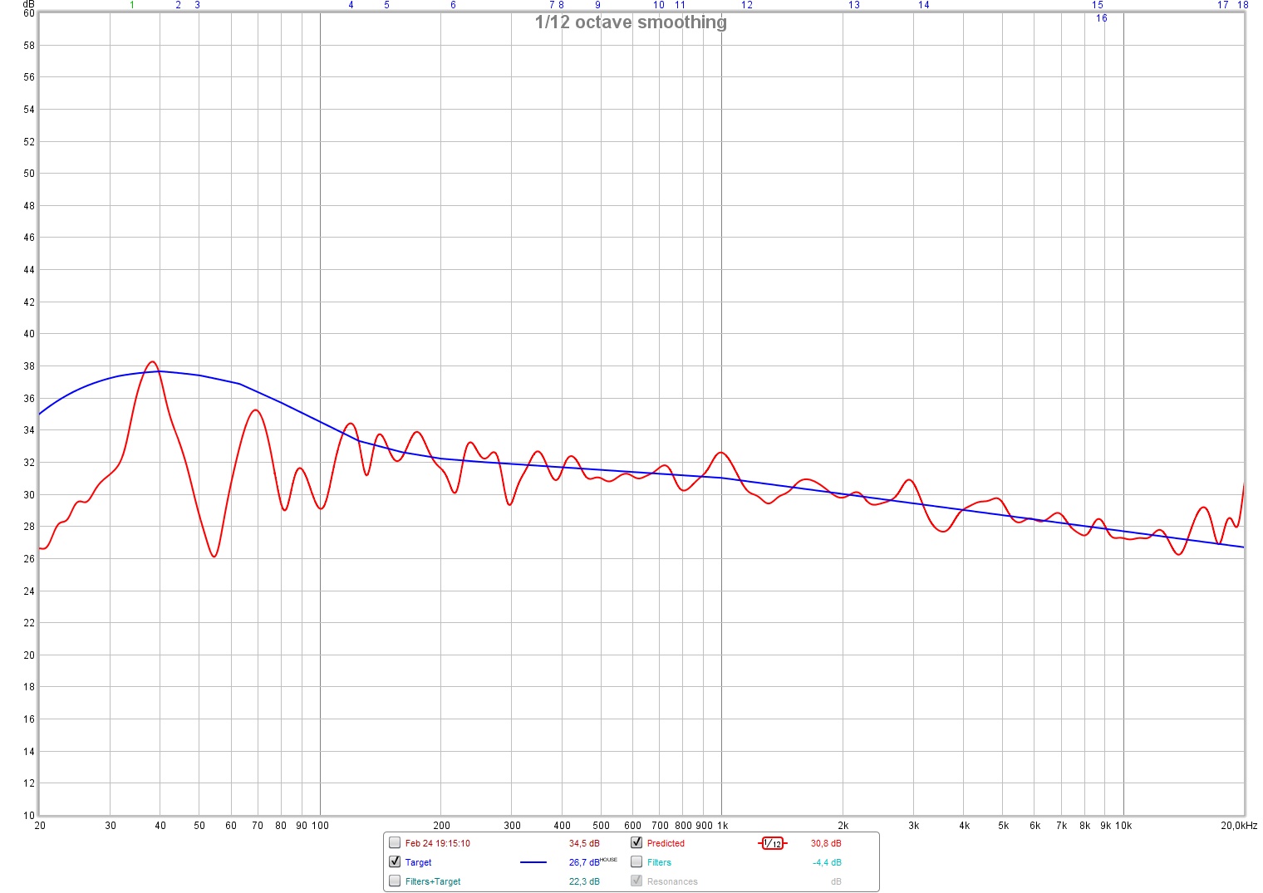Click the Filters+Target label in the legend
Image resolution: width=1263 pixels, height=893 pixels.
432,881
